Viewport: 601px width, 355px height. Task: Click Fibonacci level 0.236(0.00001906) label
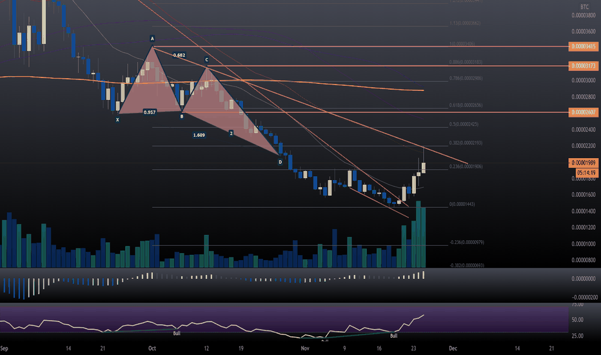pyautogui.click(x=466, y=166)
